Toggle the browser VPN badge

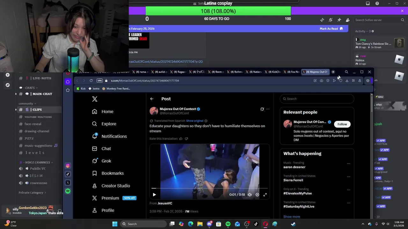click(x=99, y=81)
